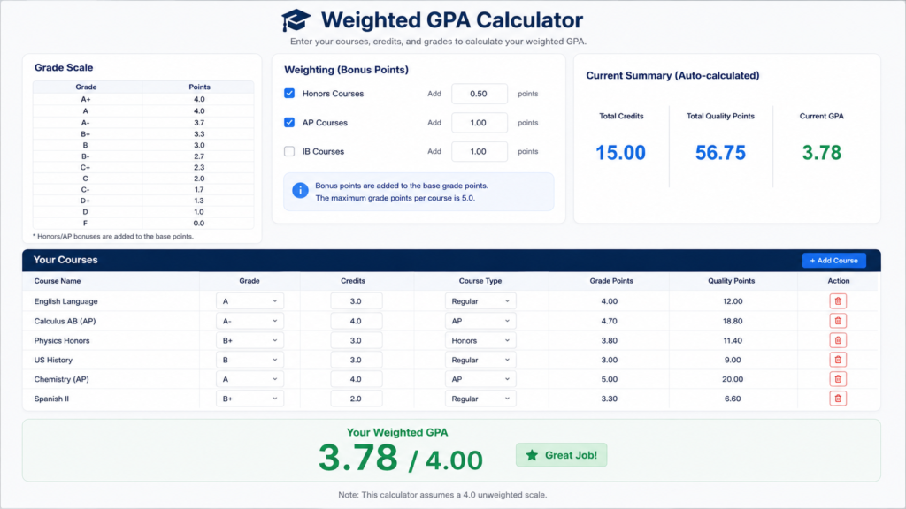Open course type dropdown for Chemistry (AP)

point(480,379)
